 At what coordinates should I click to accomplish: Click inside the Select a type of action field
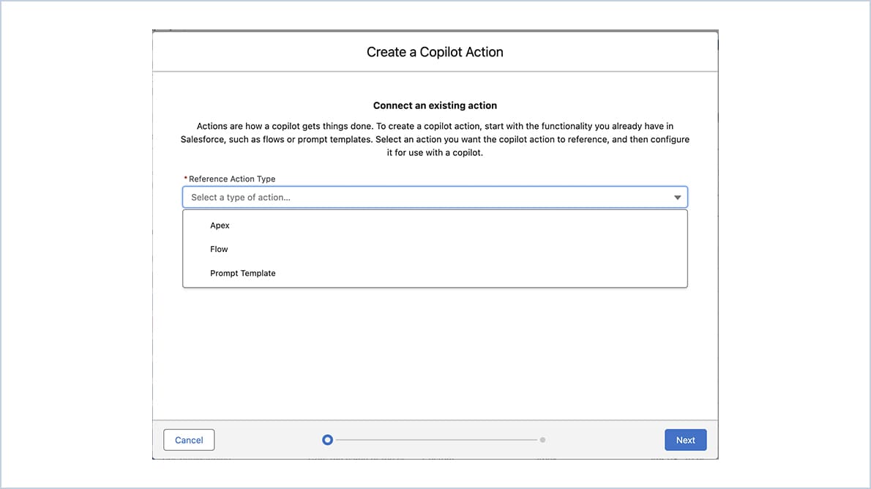point(366,196)
